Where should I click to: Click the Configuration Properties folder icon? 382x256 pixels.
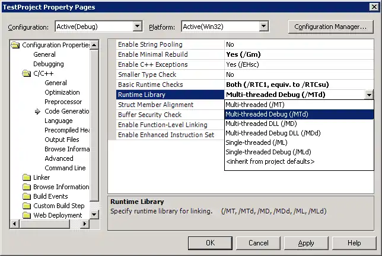tap(16, 45)
